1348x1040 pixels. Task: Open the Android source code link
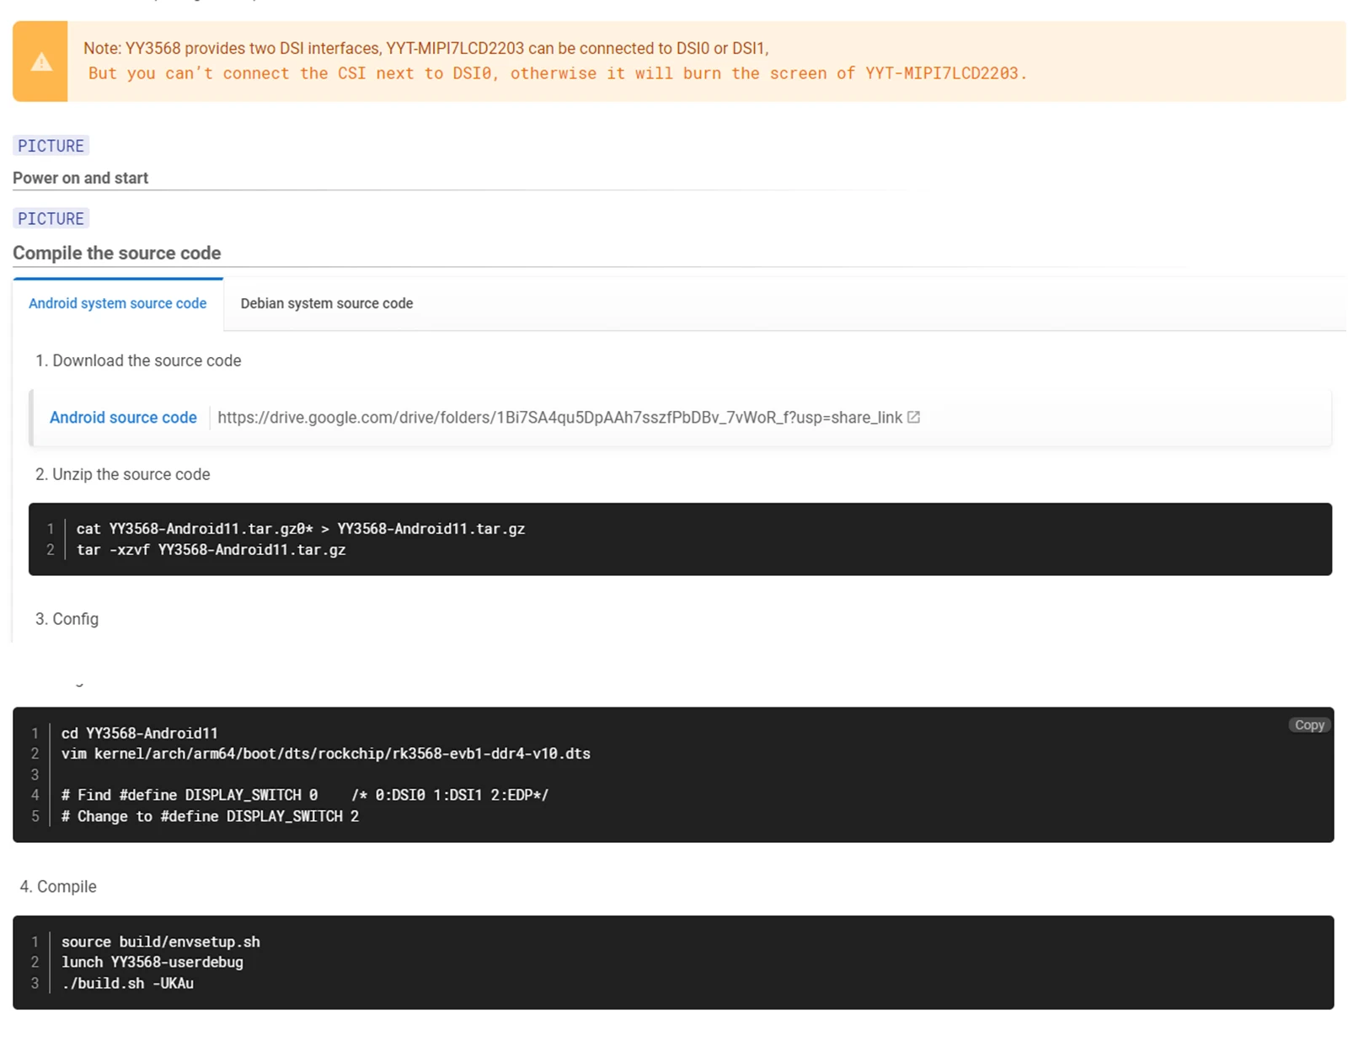click(x=123, y=418)
